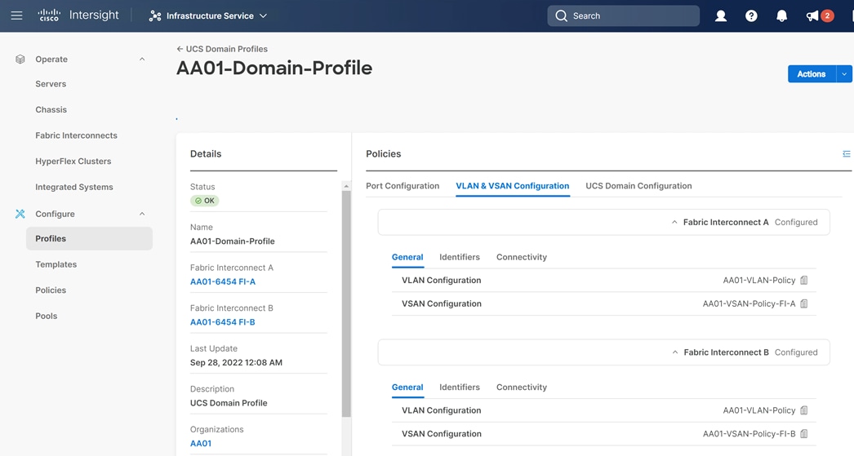This screenshot has width=854, height=456.
Task: Collapse the Operate section chevron
Action: [x=142, y=60]
